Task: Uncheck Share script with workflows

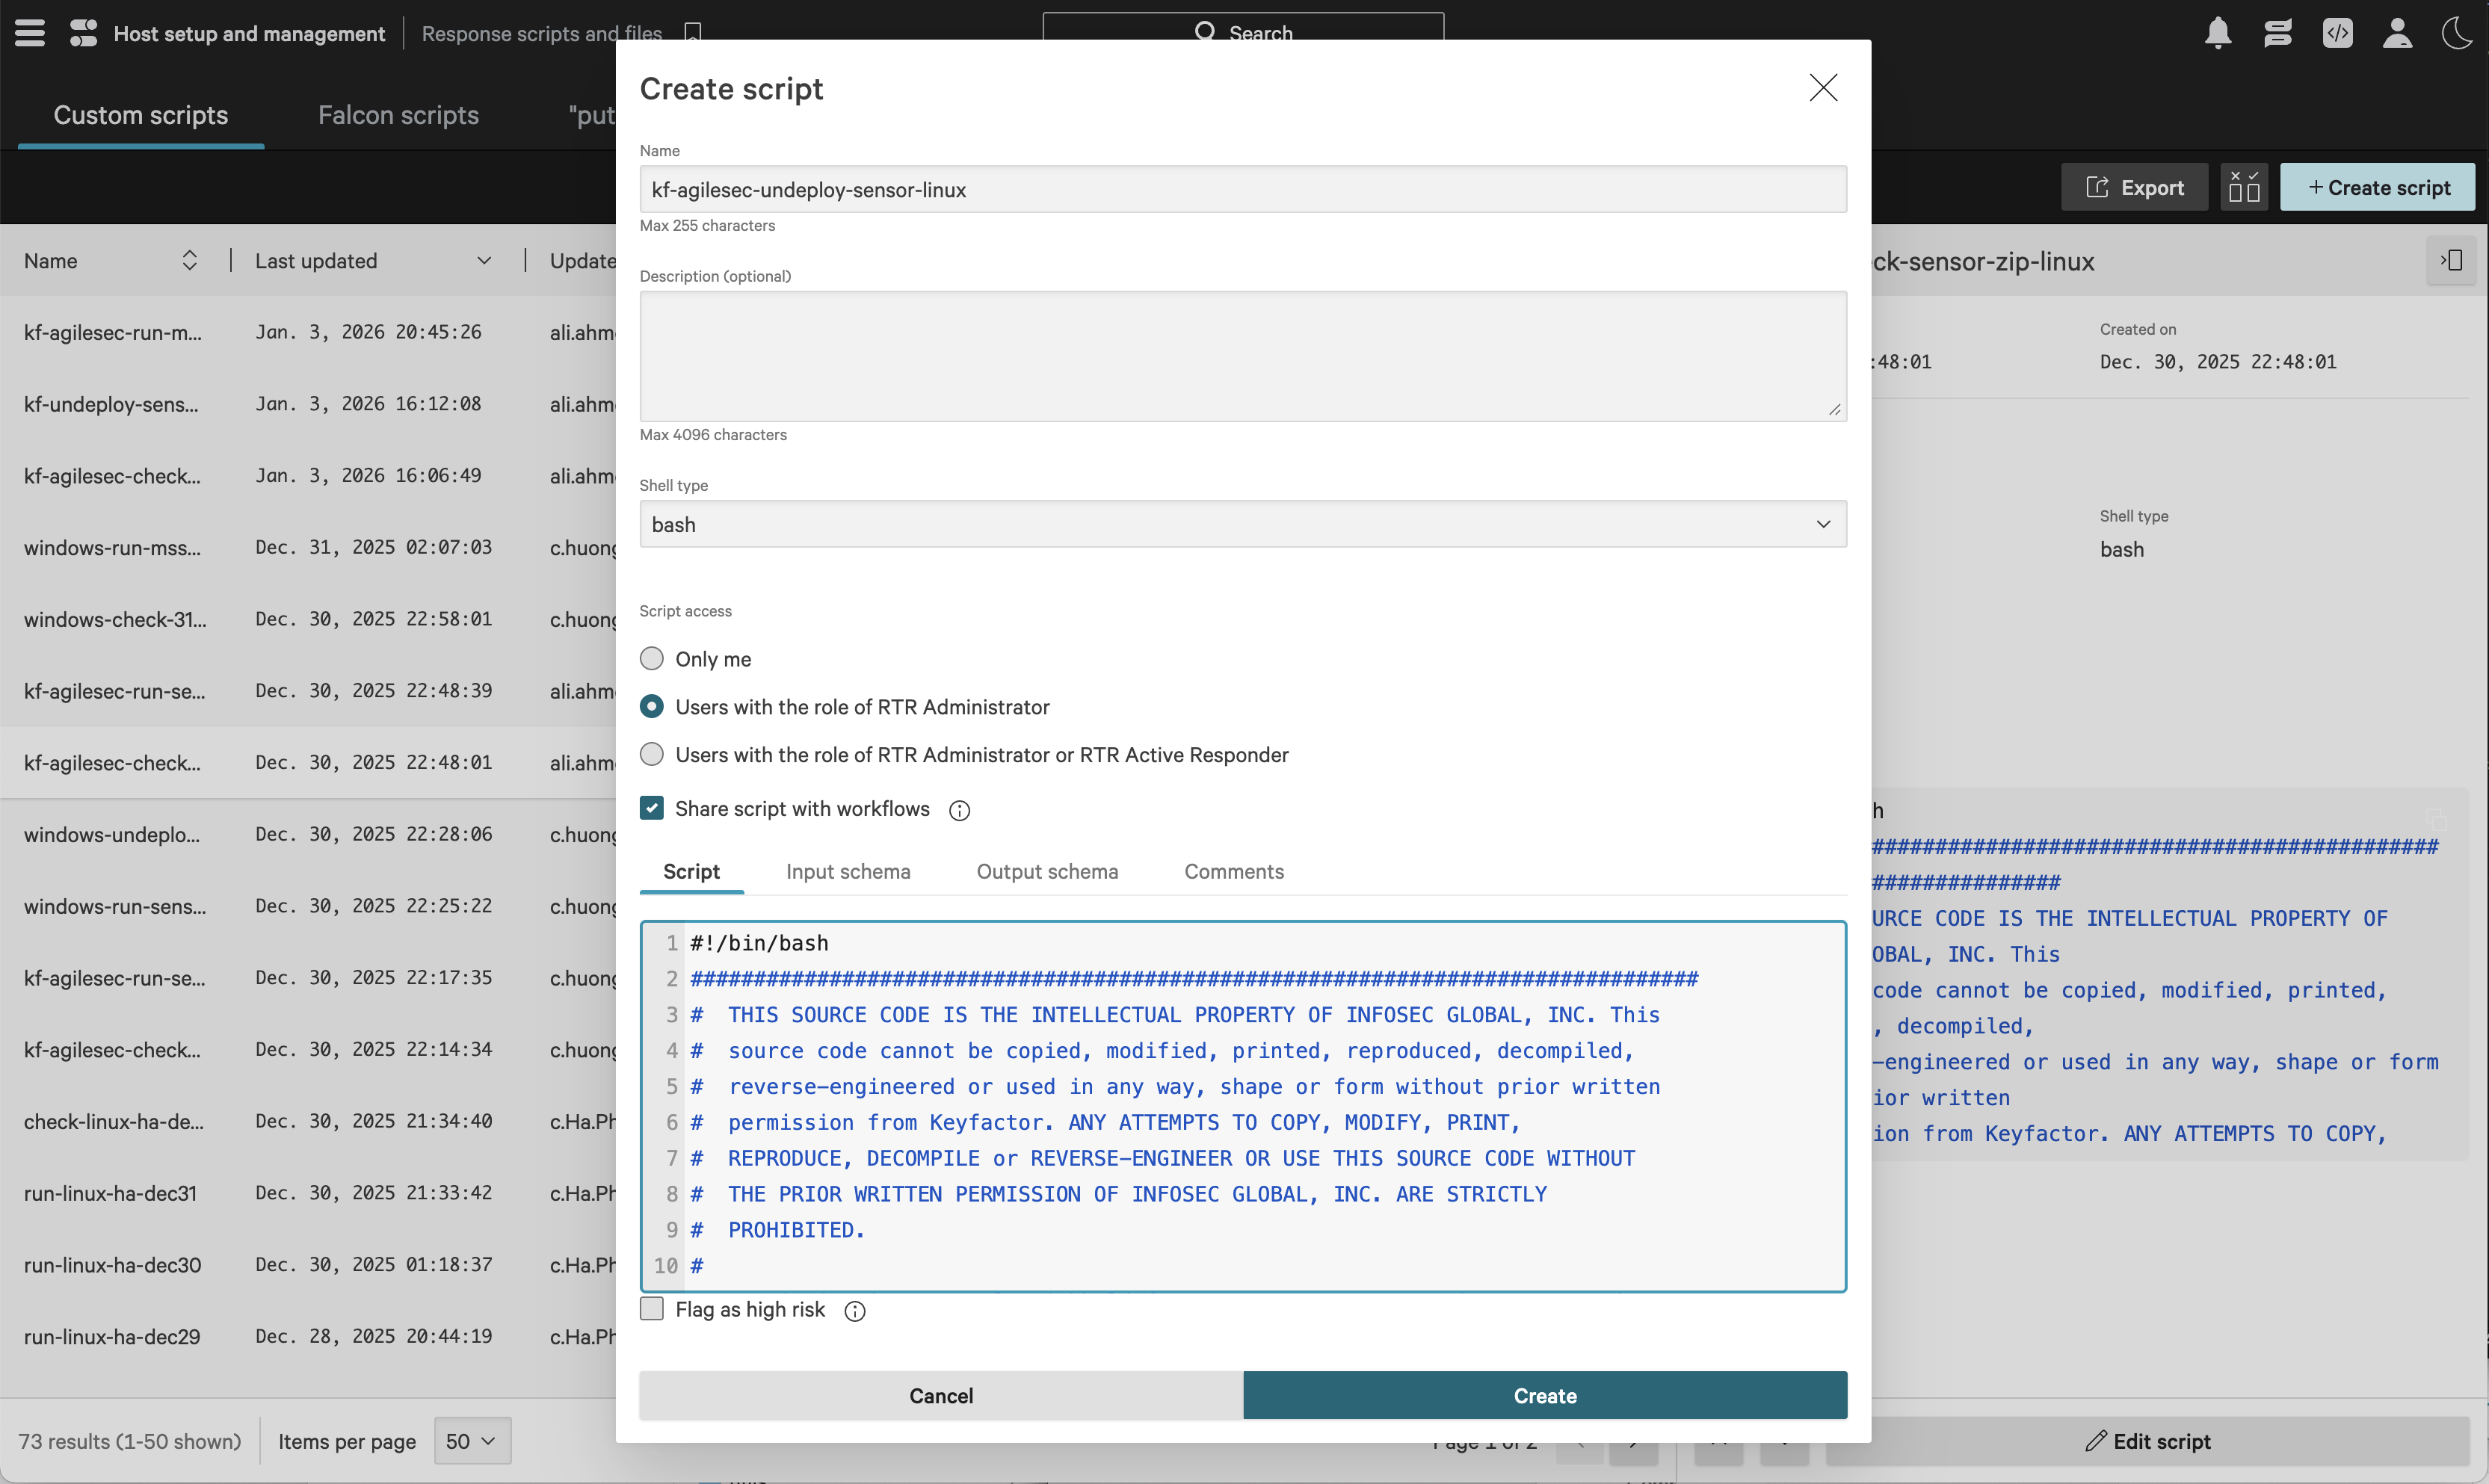Action: click(652, 808)
